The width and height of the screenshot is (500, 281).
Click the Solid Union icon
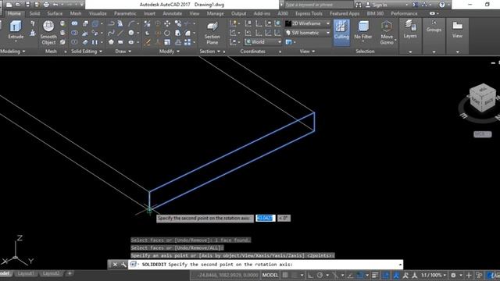click(74, 23)
